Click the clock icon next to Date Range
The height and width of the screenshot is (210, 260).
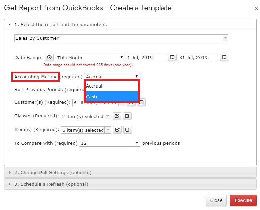tap(49, 57)
